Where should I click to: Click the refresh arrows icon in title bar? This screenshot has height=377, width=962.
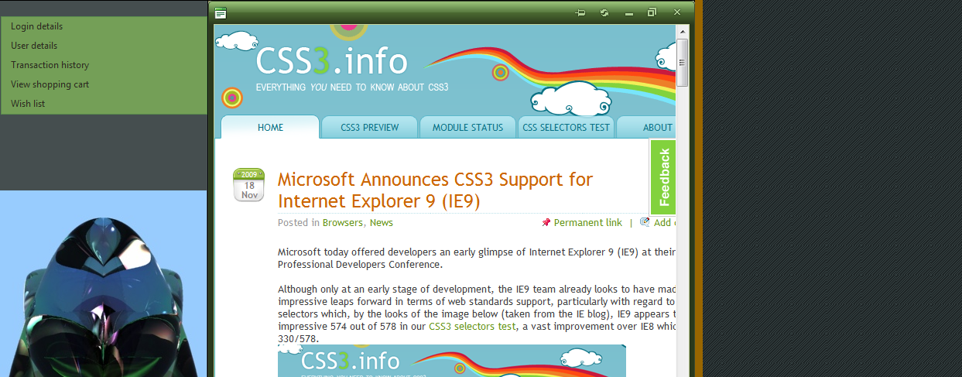click(x=604, y=12)
